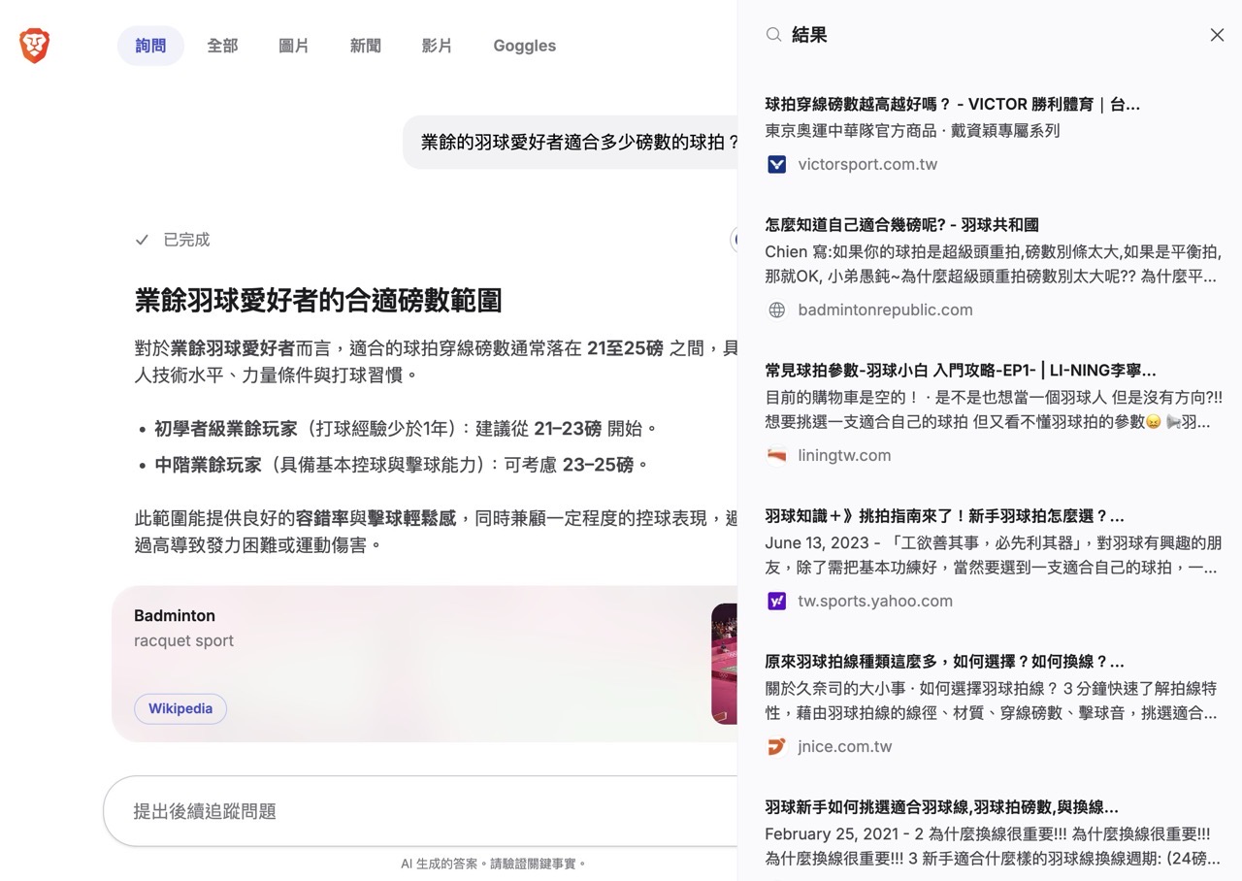The height and width of the screenshot is (881, 1242).
Task: Open the 羽球知識+ 挑拍指南 article
Action: coord(944,516)
